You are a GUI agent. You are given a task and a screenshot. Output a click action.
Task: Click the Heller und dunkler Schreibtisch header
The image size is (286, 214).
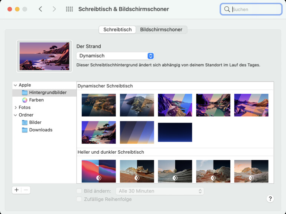[x=111, y=152]
